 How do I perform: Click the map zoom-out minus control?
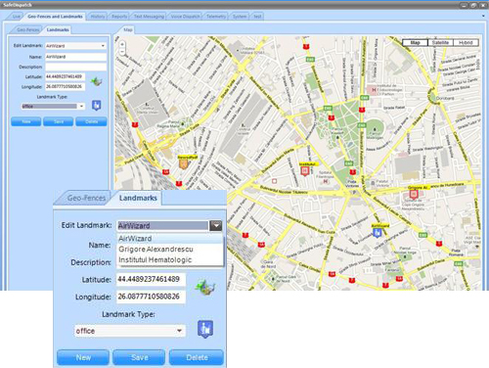click(122, 52)
